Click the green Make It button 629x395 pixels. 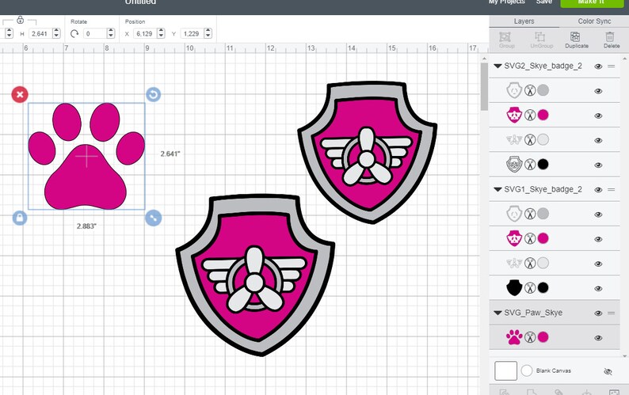click(x=591, y=2)
